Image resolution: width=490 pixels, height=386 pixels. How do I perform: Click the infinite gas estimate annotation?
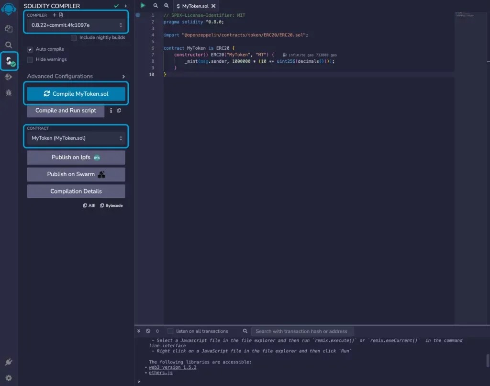tap(310, 55)
